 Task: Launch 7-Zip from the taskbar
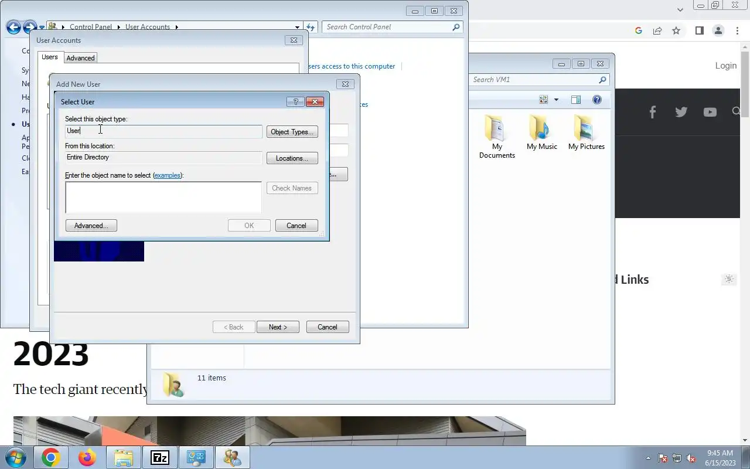click(x=160, y=457)
